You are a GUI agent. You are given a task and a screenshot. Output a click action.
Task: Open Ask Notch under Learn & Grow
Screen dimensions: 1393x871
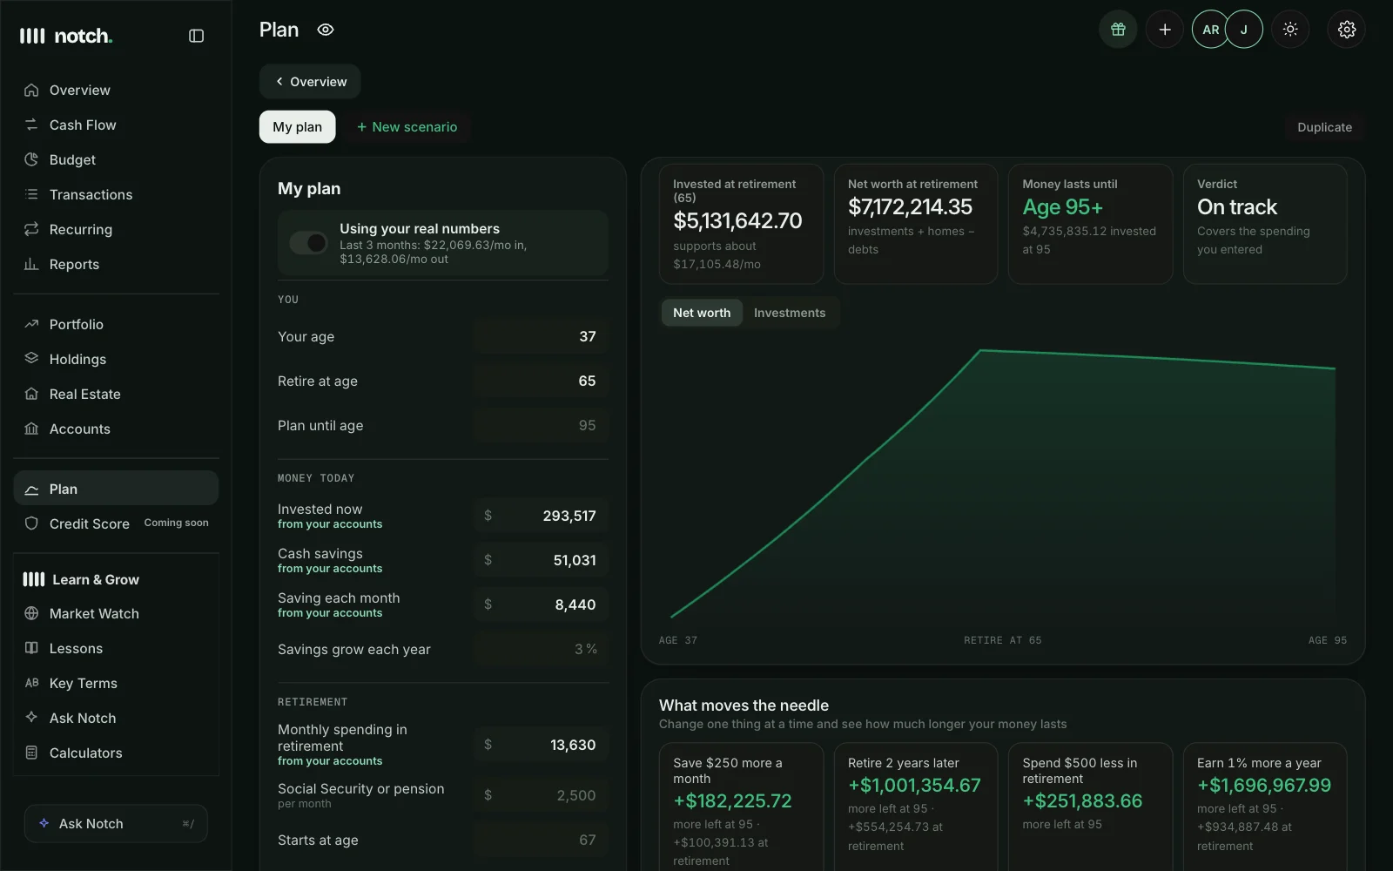[116, 718]
